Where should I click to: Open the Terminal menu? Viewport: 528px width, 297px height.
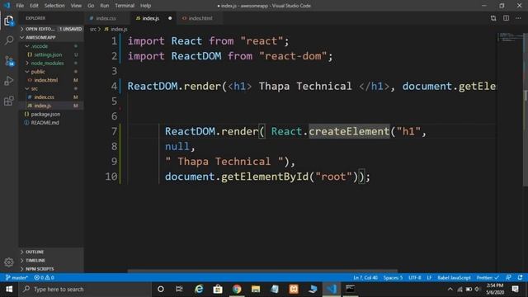coord(125,6)
